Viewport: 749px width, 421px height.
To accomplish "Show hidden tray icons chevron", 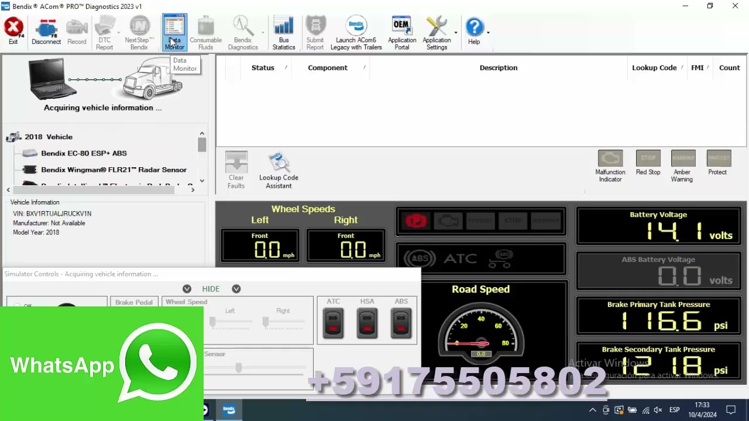I will [x=593, y=410].
